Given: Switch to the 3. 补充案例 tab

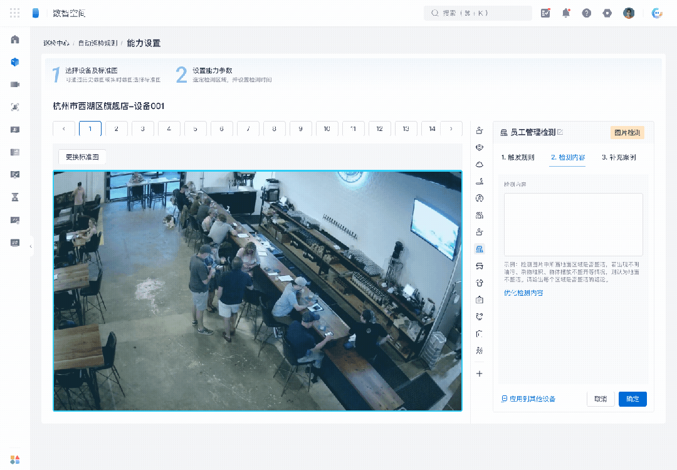Looking at the screenshot, I should tap(619, 157).
